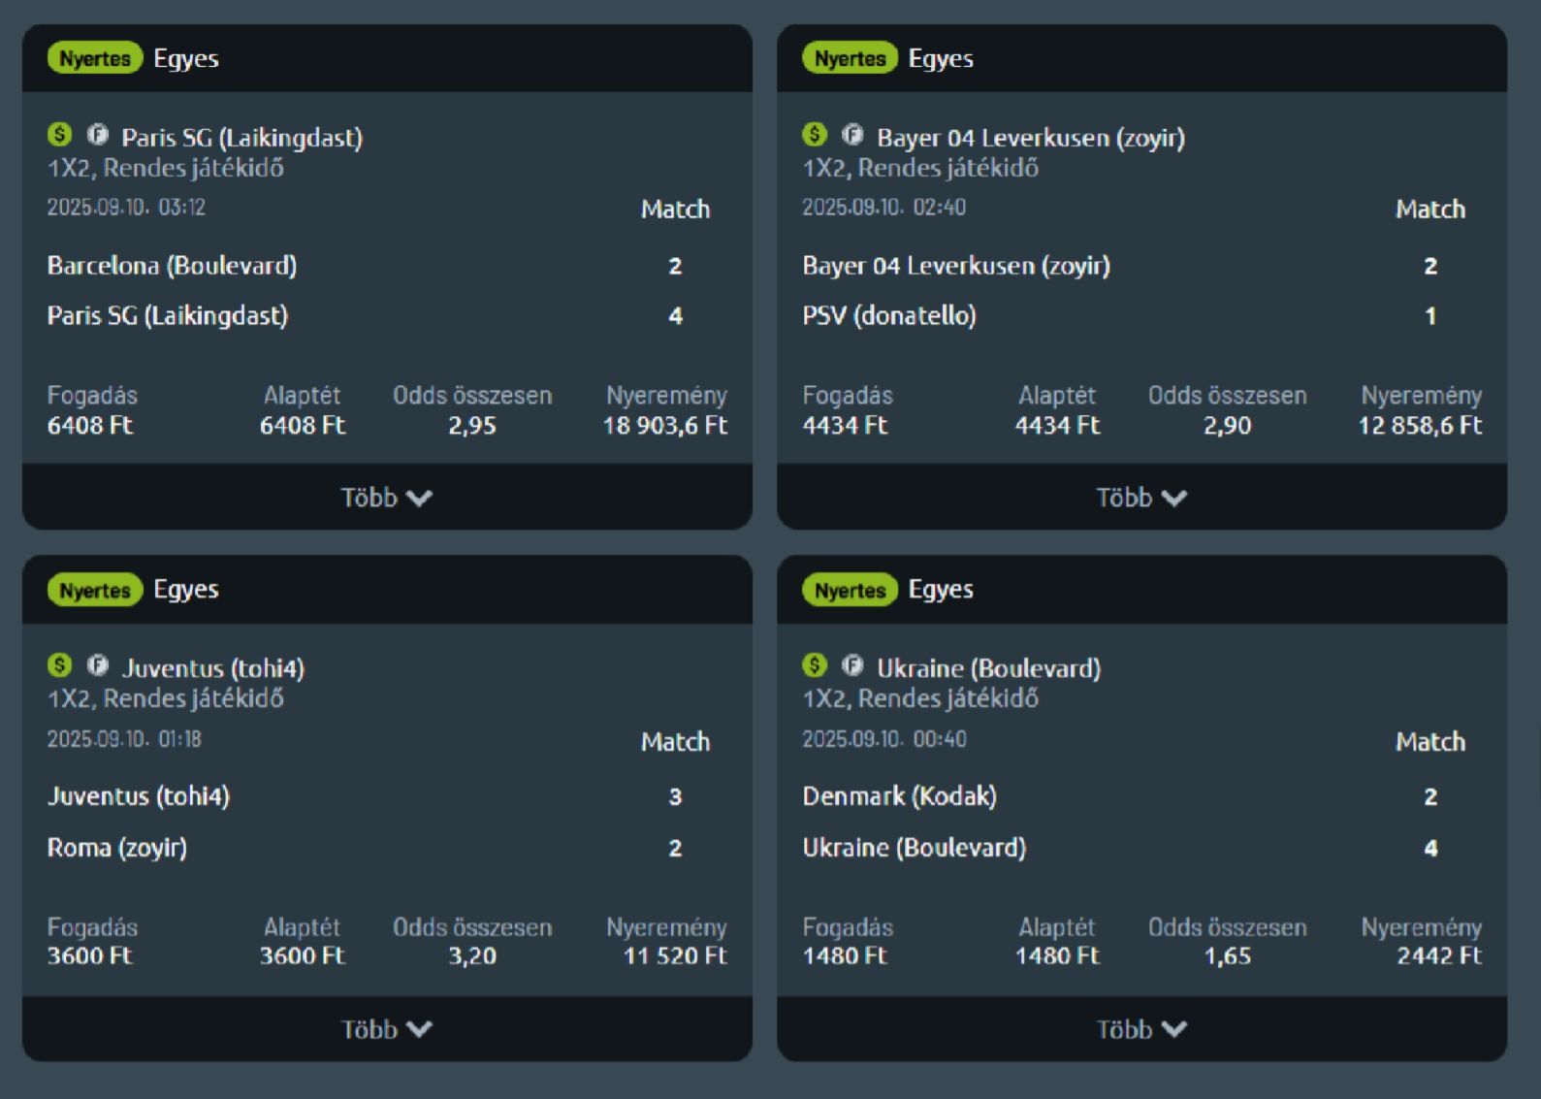Expand Több on the Barcelona vs Paris SG bet
This screenshot has height=1099, width=1541.
(x=386, y=498)
